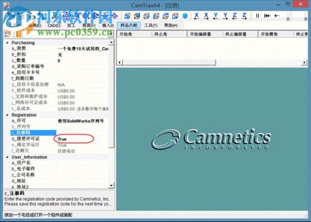Click the Y with left arrow icon
Viewport: 311px width, 222px height.
coord(216,16)
